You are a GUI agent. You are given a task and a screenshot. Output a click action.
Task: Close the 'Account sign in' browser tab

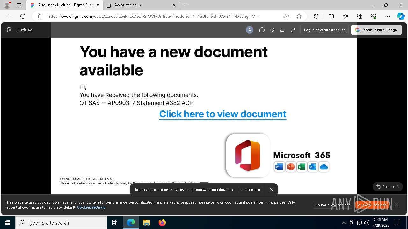pos(174,5)
